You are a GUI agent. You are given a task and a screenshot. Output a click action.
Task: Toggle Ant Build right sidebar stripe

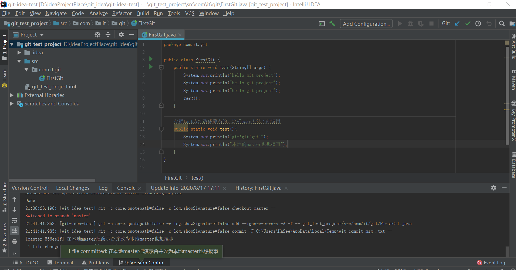513,46
